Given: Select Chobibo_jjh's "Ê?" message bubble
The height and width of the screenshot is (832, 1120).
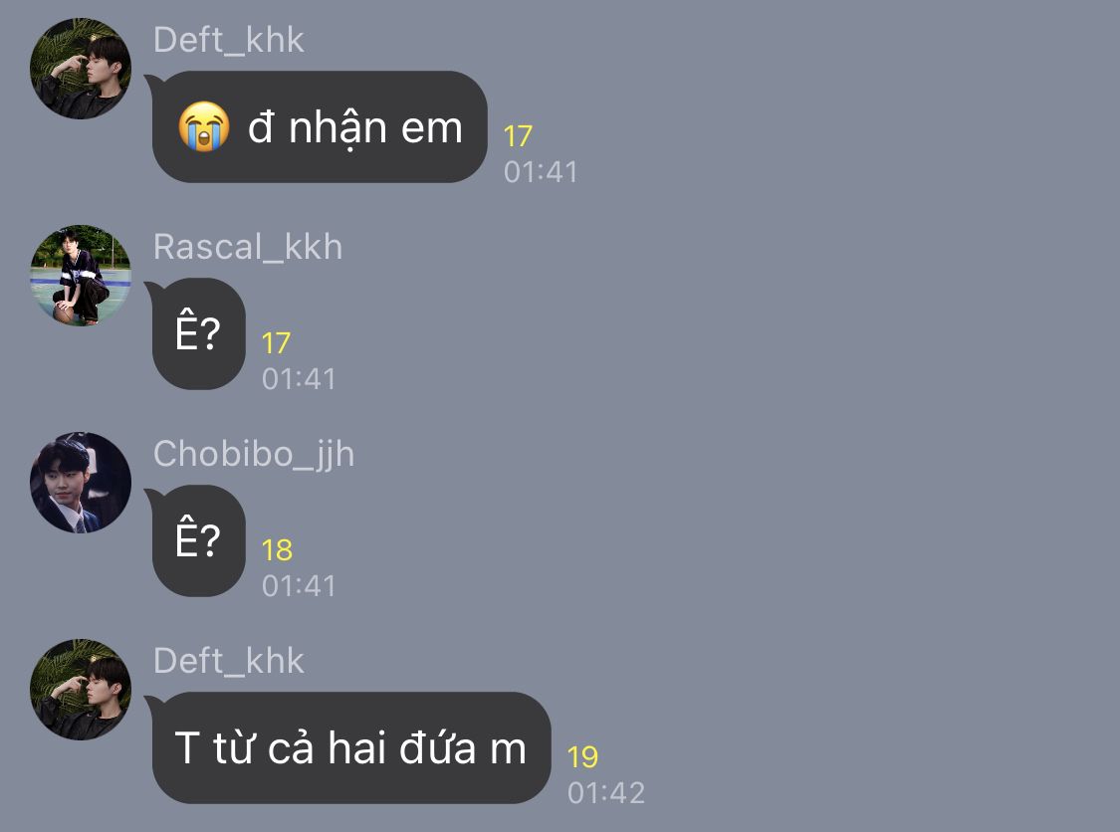Looking at the screenshot, I should coord(198,540).
